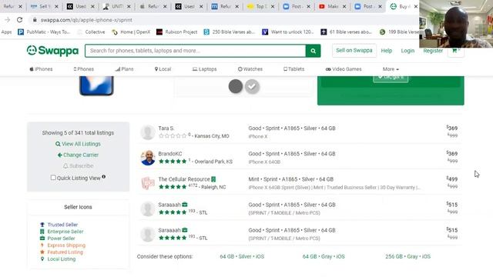Open the Phones navigation menu

tap(84, 69)
